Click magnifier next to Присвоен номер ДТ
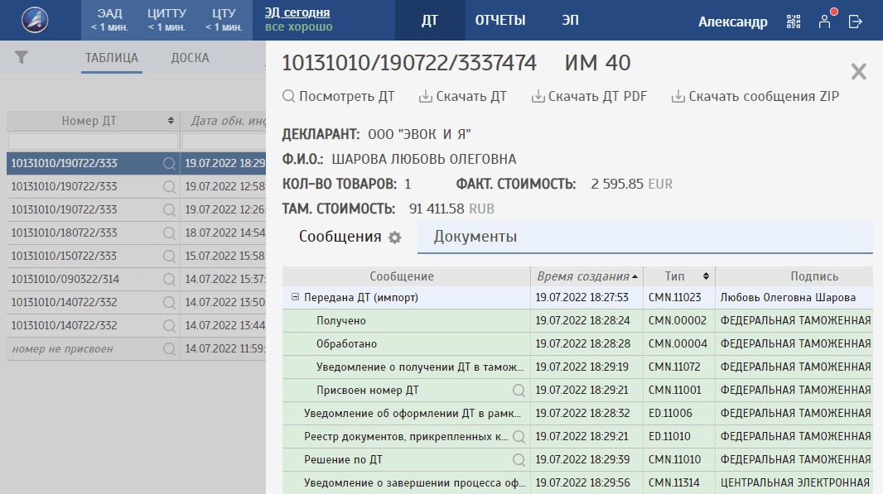The width and height of the screenshot is (883, 494). coord(519,390)
